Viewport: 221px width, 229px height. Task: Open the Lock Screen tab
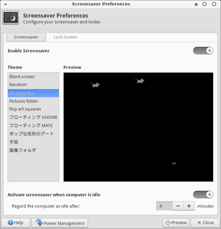(x=65, y=37)
